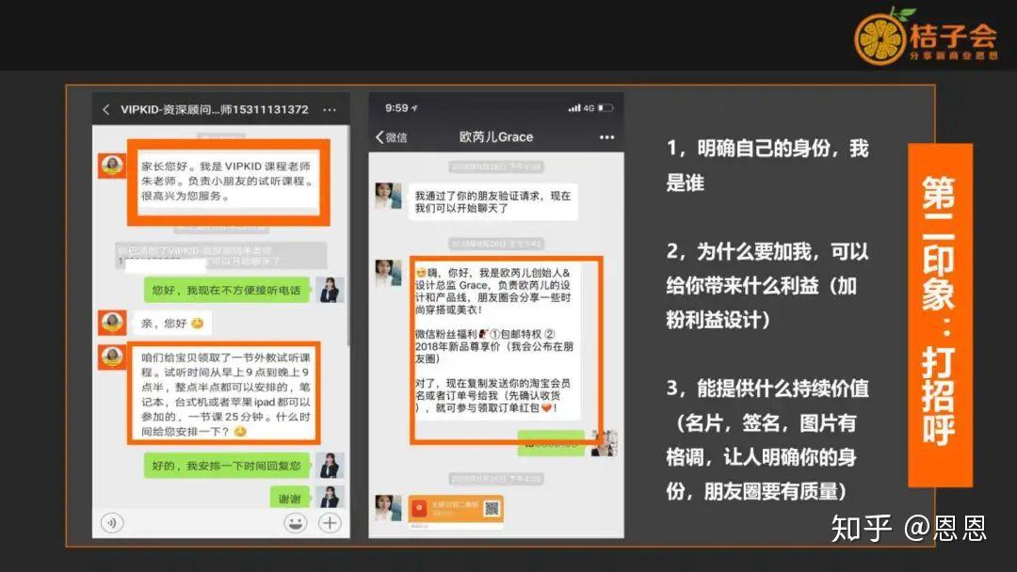Select message 咱们给宝贝领取了一节外教试听课程

[x=226, y=394]
